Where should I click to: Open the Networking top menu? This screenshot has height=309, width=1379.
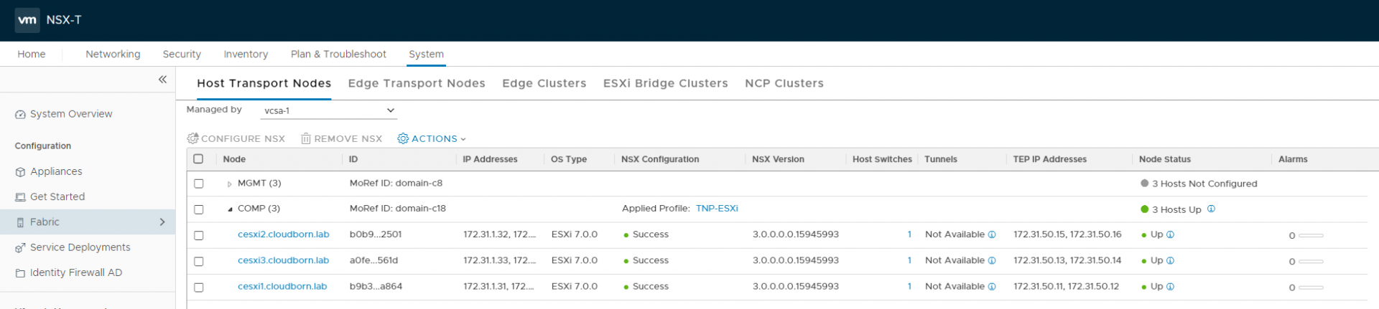(113, 54)
